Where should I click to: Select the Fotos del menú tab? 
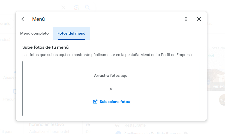click(71, 33)
